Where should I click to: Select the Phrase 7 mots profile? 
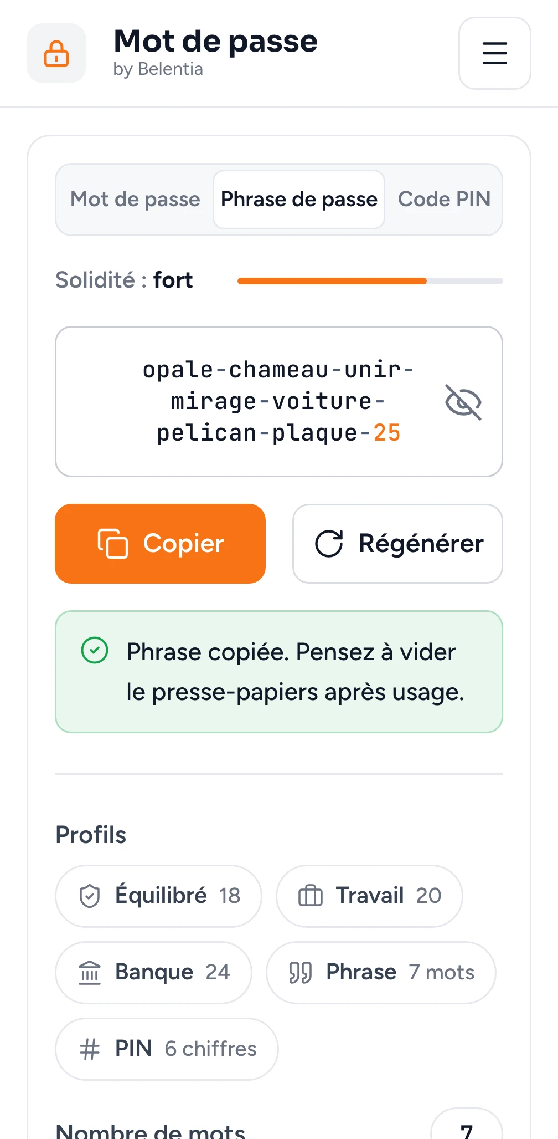(381, 973)
